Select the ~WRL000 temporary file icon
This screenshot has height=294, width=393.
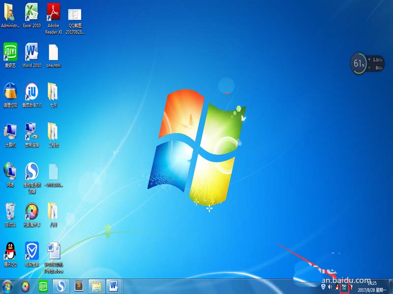click(x=54, y=175)
